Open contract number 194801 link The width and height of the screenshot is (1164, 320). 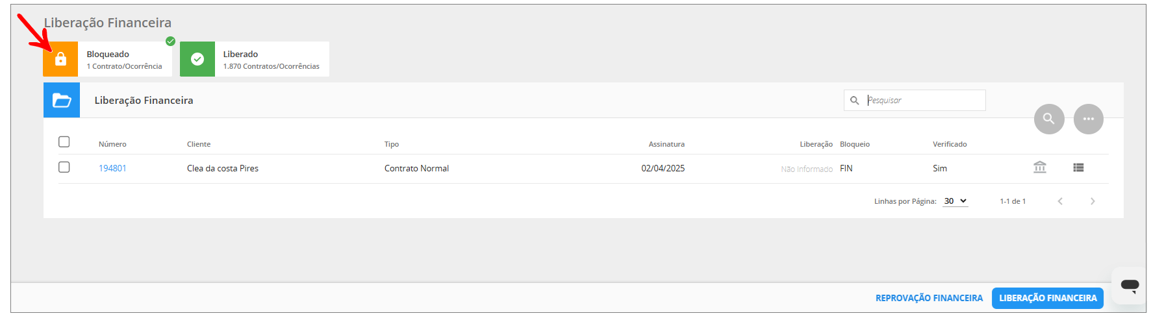tap(112, 168)
